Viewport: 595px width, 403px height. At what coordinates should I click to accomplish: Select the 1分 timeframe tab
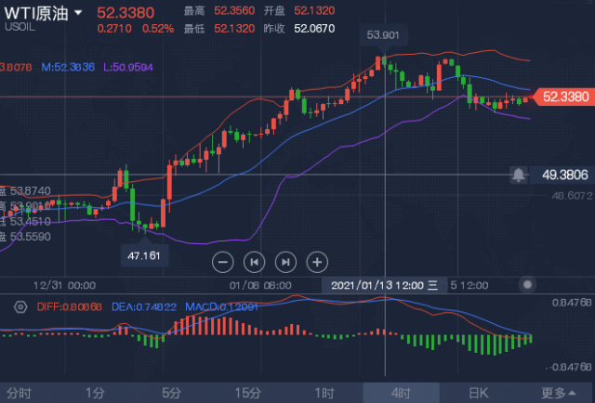95,393
